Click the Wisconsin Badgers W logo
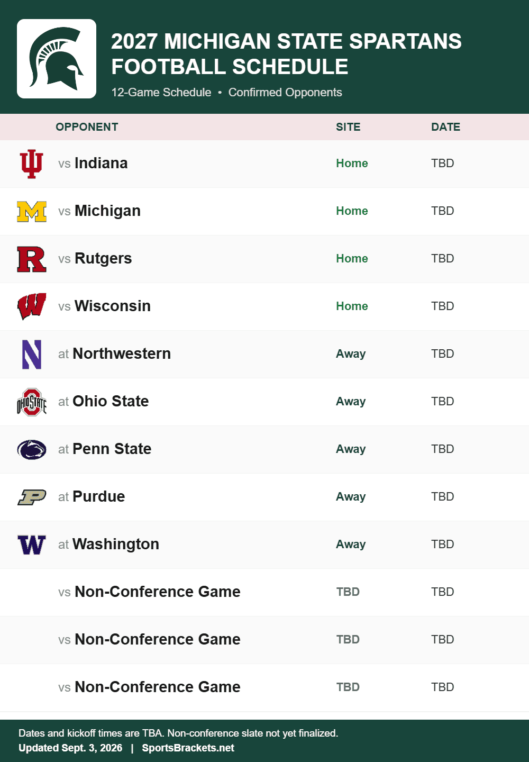This screenshot has height=762, width=529. [32, 306]
